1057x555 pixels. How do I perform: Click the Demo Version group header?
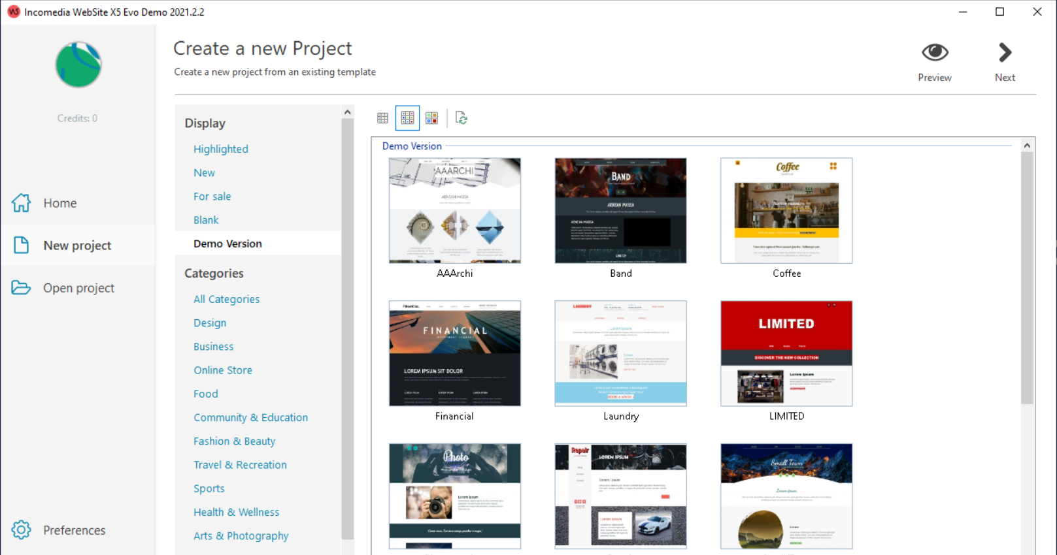[412, 146]
